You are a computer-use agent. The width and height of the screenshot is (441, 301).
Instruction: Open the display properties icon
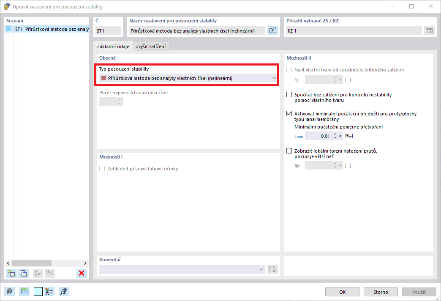[49, 291]
